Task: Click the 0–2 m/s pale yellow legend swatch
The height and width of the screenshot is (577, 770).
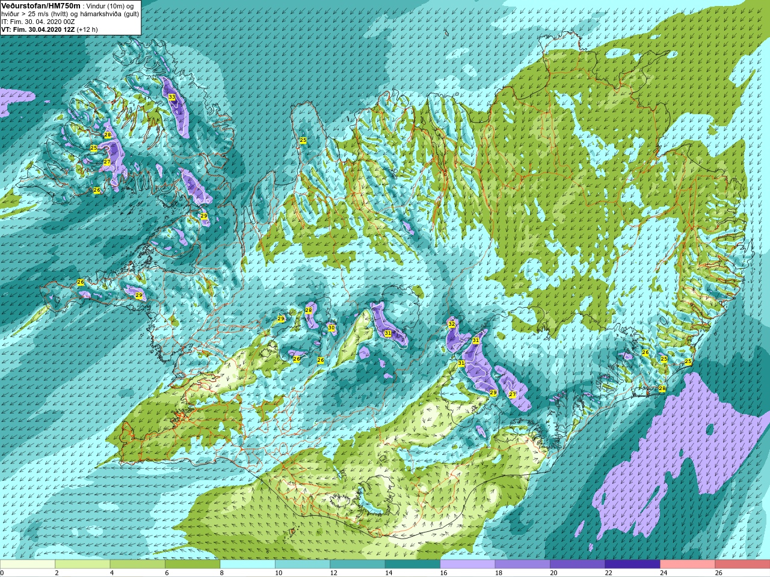Action: click(28, 564)
